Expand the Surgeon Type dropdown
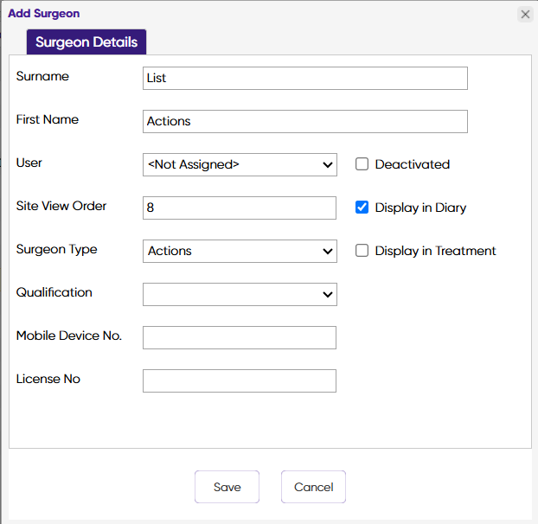The width and height of the screenshot is (538, 524). pyautogui.click(x=240, y=251)
